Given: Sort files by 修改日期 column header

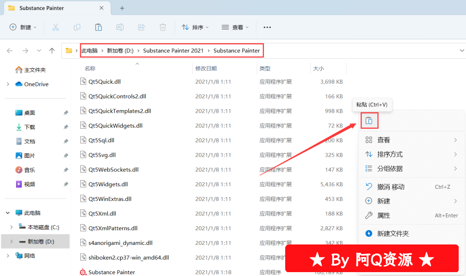Looking at the screenshot, I should (206, 68).
